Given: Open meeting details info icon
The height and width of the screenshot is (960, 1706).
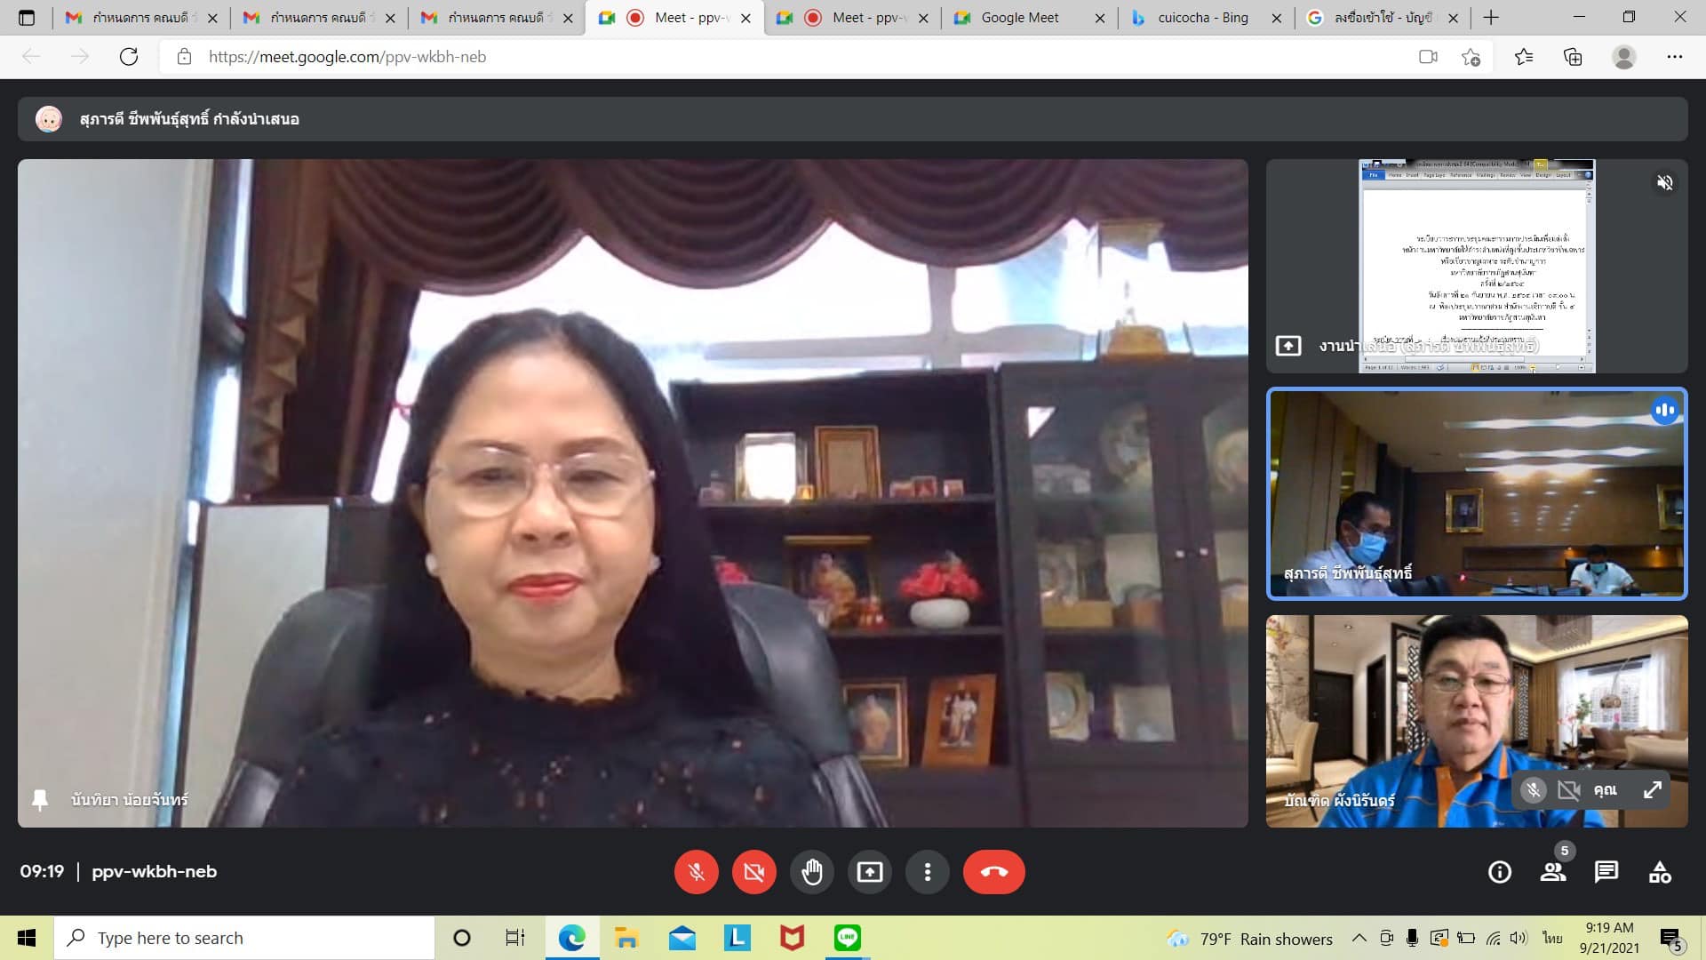Looking at the screenshot, I should pos(1499,873).
